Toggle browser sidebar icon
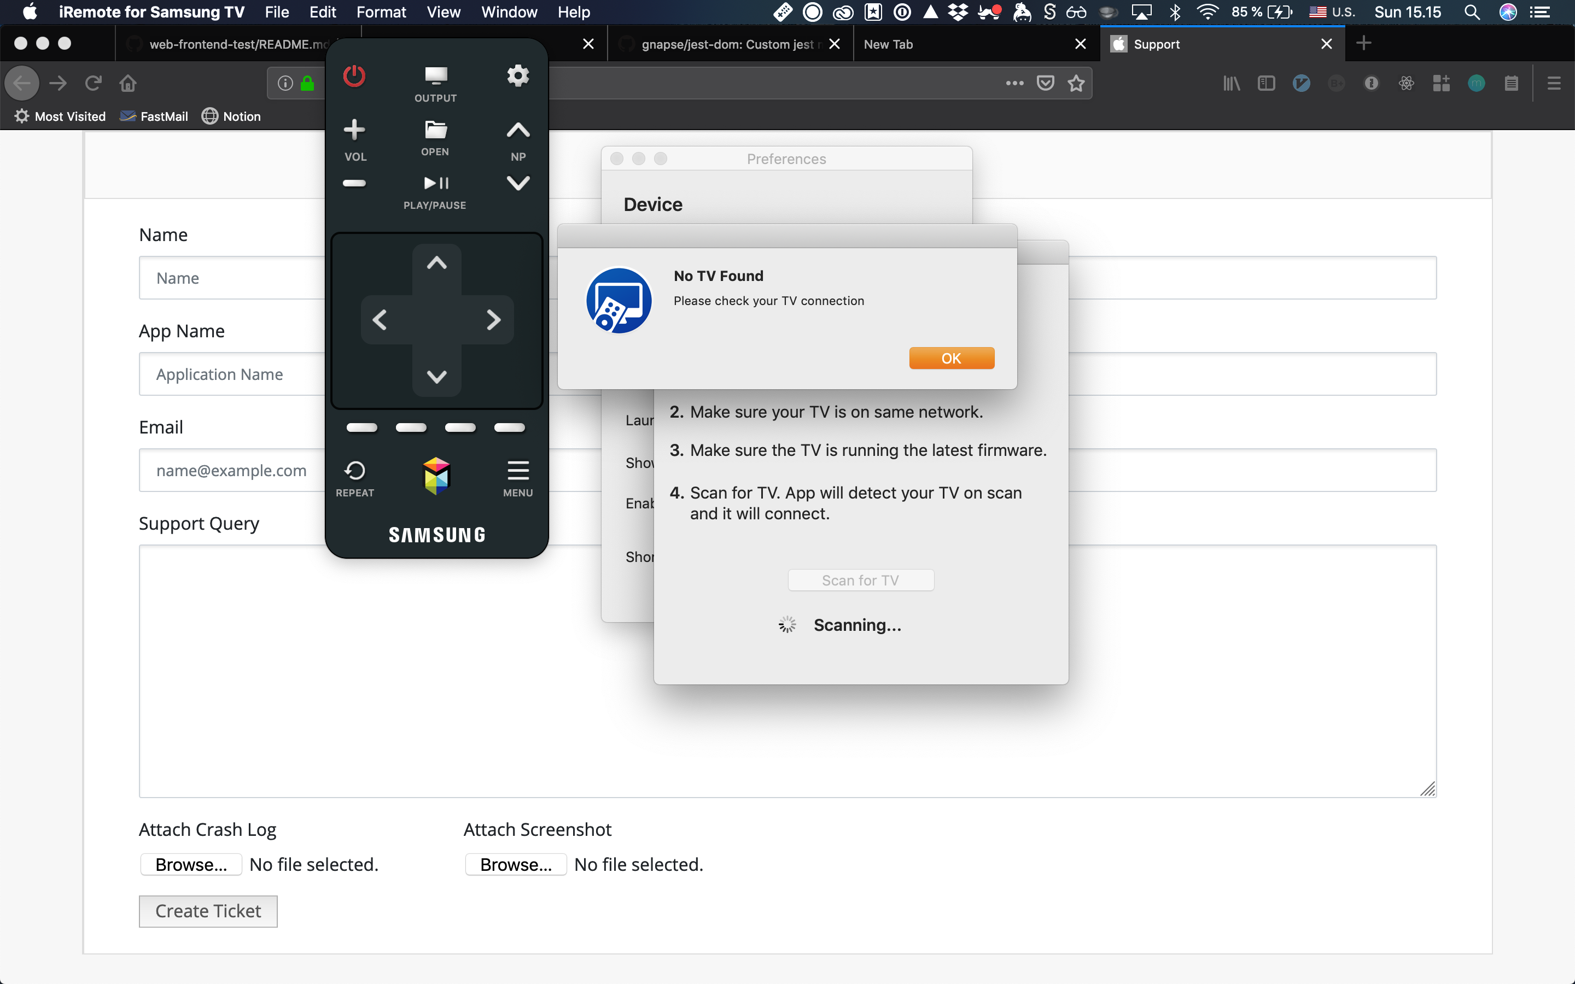Viewport: 1575px width, 984px height. [x=1266, y=83]
